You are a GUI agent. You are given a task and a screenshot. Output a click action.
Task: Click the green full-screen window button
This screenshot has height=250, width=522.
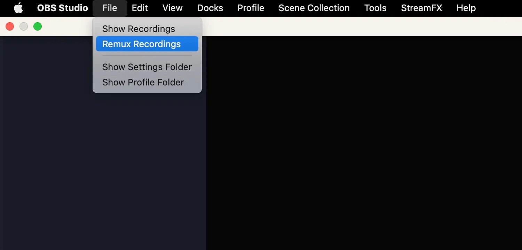click(x=38, y=26)
